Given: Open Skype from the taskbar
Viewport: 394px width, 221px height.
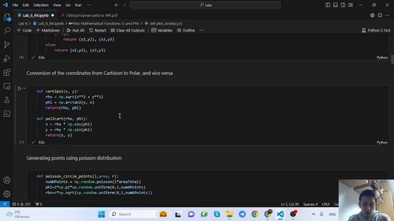Looking at the screenshot, I should tap(217, 214).
